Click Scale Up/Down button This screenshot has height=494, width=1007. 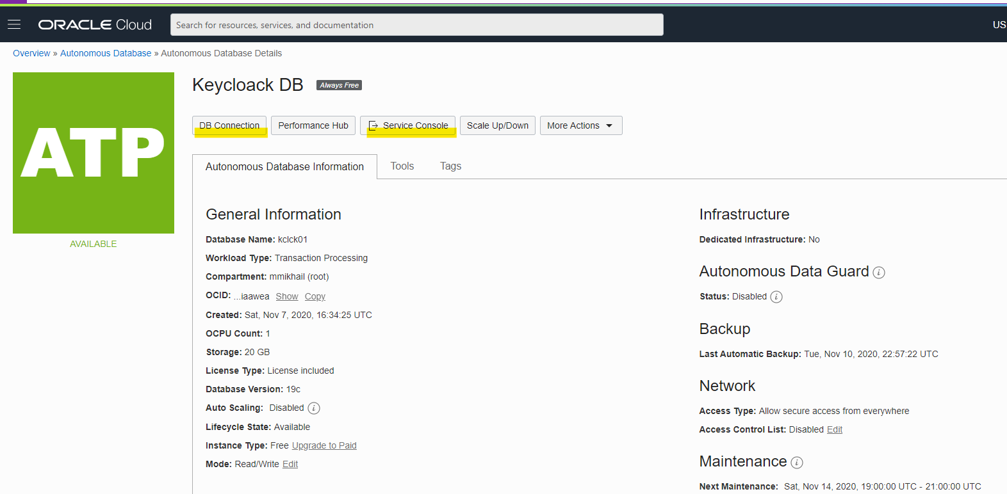[x=498, y=125]
